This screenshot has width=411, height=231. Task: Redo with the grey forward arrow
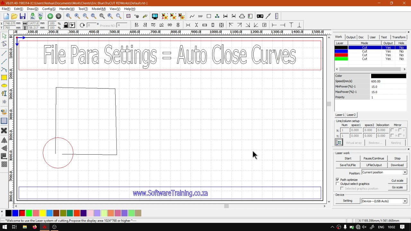[x=58, y=16]
